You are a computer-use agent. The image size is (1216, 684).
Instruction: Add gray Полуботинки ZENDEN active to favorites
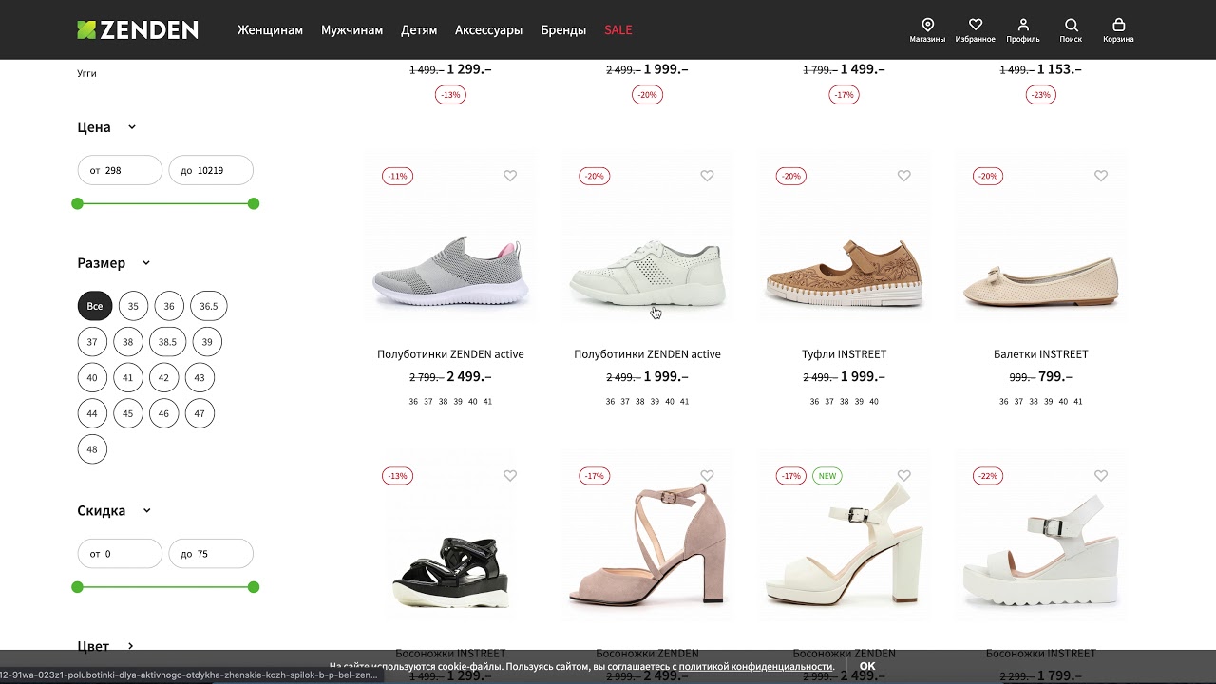510,176
